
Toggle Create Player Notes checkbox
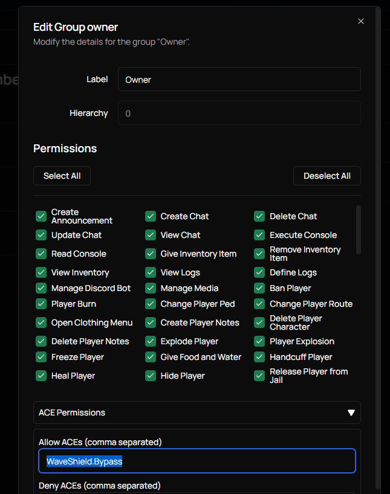coord(151,322)
